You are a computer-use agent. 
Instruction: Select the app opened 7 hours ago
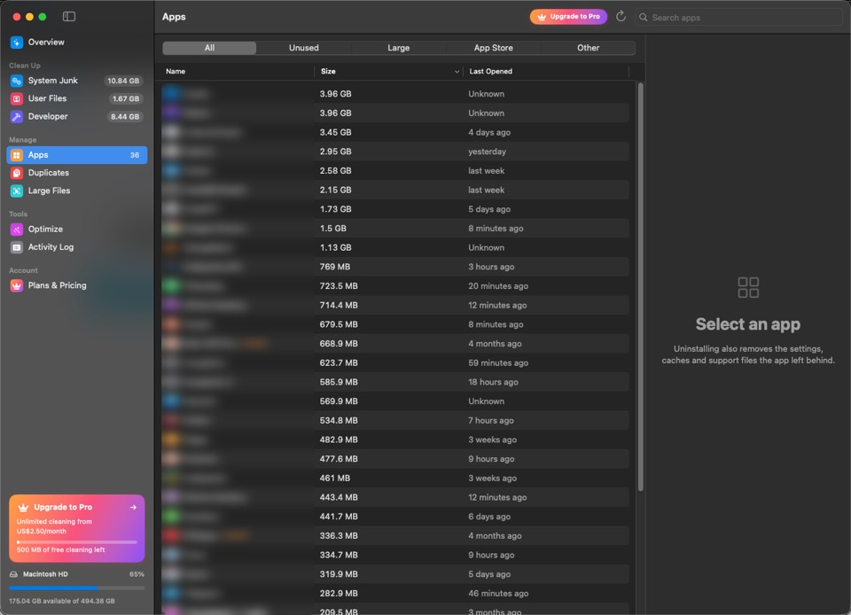tap(395, 421)
